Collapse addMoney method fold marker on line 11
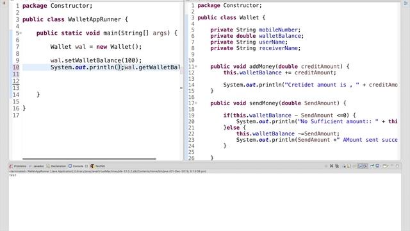 pyautogui.click(x=196, y=67)
